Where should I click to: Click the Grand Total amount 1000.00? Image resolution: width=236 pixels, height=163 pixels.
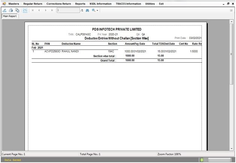(x=130, y=60)
